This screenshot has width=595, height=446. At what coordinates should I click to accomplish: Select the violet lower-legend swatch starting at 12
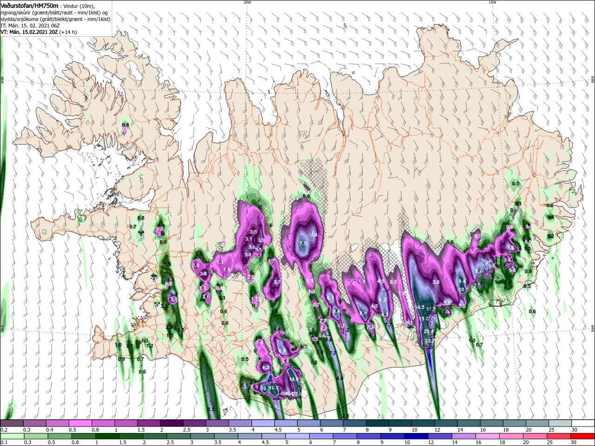(x=440, y=437)
